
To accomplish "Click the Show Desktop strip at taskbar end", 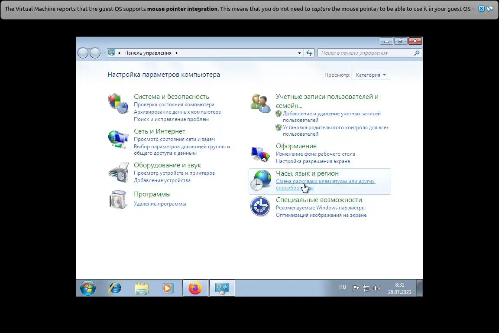I will [420, 288].
